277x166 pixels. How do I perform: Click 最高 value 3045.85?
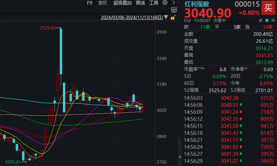tap(264, 55)
